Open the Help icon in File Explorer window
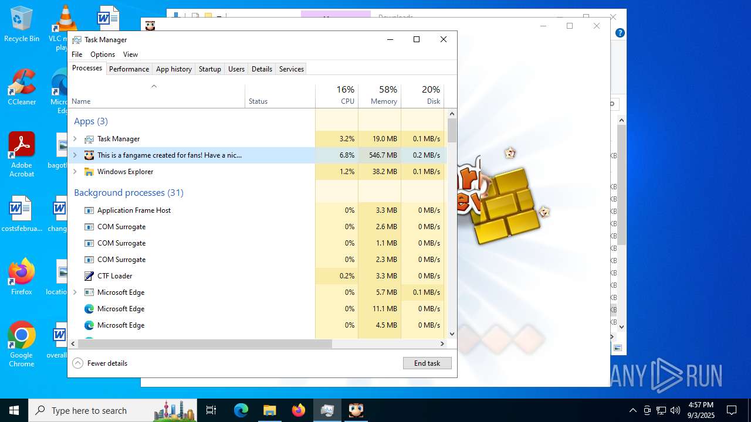This screenshot has width=751, height=422. 620,33
